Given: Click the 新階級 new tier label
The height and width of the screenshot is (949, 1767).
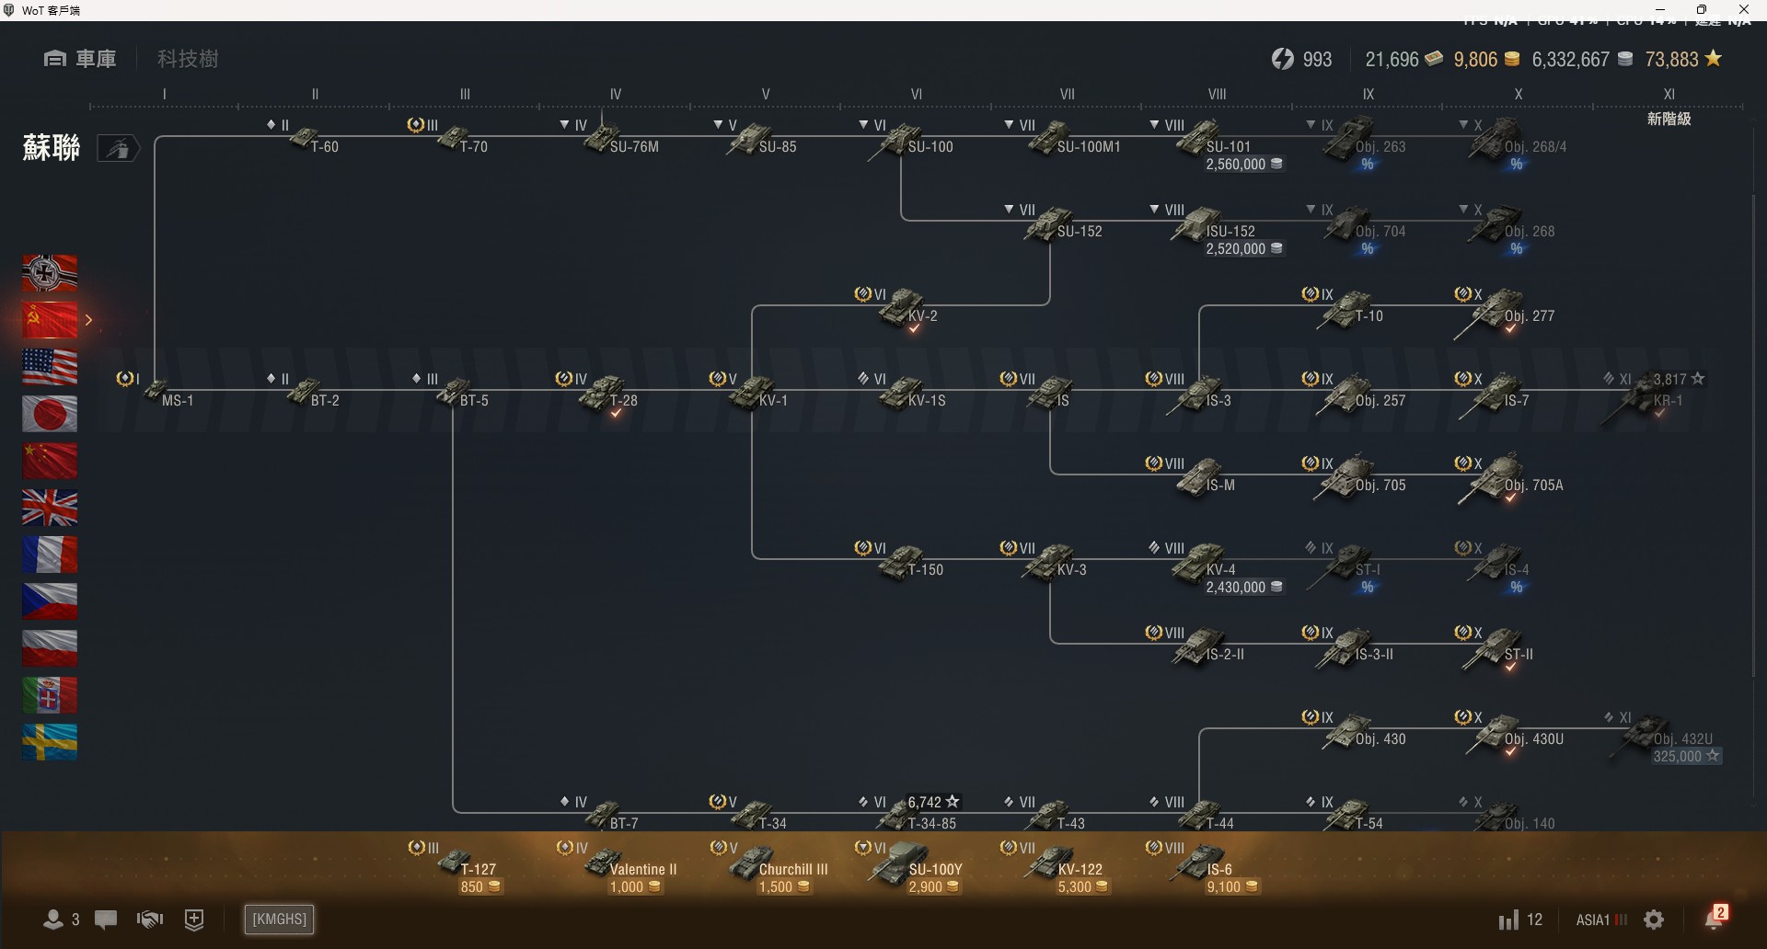Looking at the screenshot, I should coord(1669,120).
